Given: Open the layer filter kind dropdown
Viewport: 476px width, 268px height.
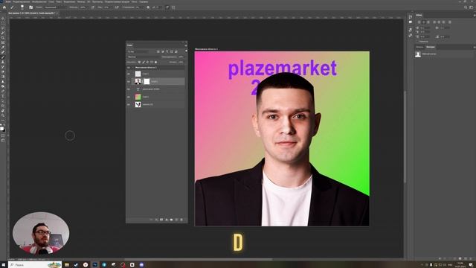Looking at the screenshot, I should pos(138,51).
